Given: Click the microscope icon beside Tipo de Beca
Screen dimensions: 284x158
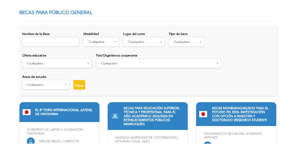Looking at the screenshot, I should tap(31, 141).
